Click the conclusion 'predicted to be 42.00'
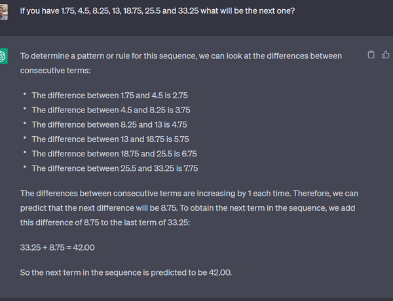393x301 pixels. pos(126,272)
